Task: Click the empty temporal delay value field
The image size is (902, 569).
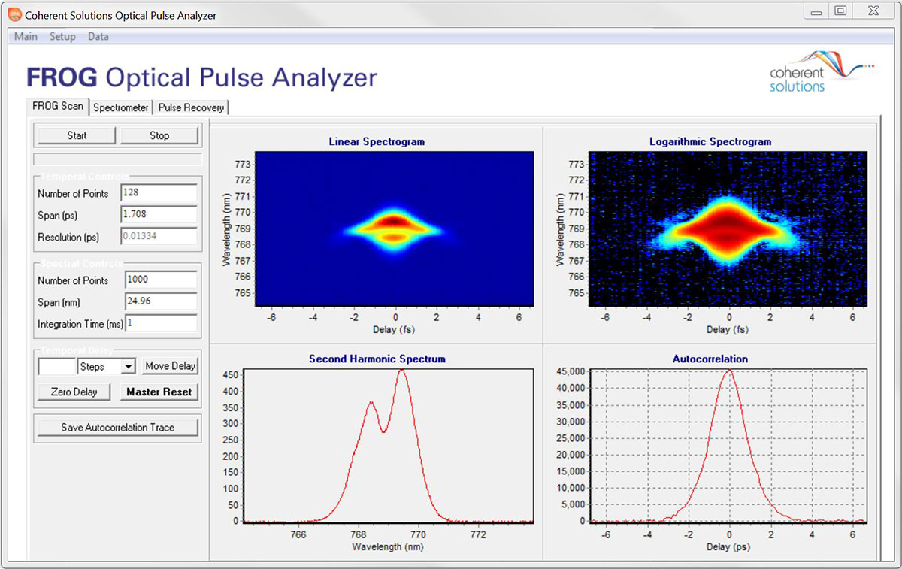Action: tap(57, 367)
